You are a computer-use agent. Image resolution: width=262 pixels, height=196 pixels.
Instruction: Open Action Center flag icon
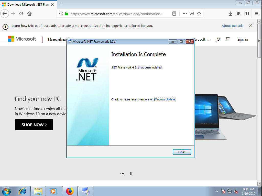(223, 191)
